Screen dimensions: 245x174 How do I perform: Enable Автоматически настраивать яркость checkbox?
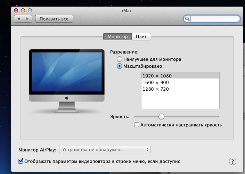coord(137,125)
